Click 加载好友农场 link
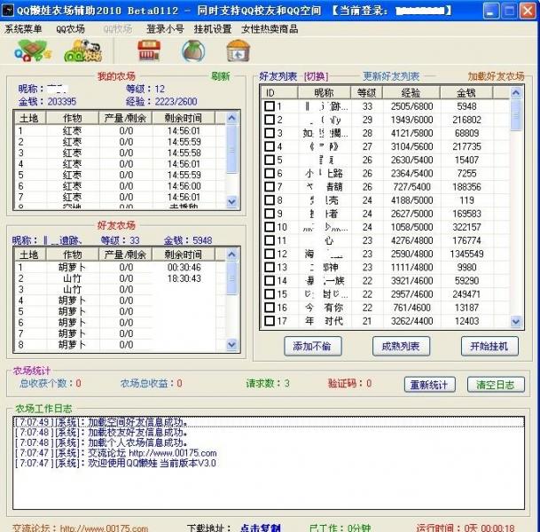The height and width of the screenshot is (532, 540). tap(496, 76)
